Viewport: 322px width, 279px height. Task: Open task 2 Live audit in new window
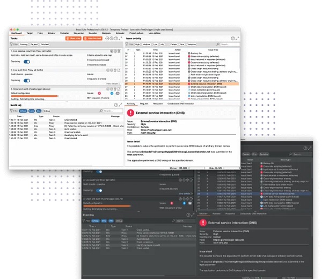[x=119, y=70]
